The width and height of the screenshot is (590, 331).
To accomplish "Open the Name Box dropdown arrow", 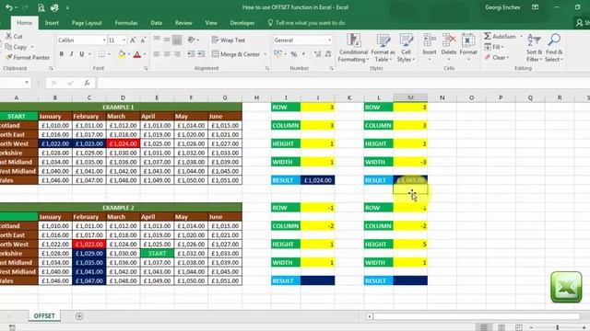I will click(x=27, y=83).
